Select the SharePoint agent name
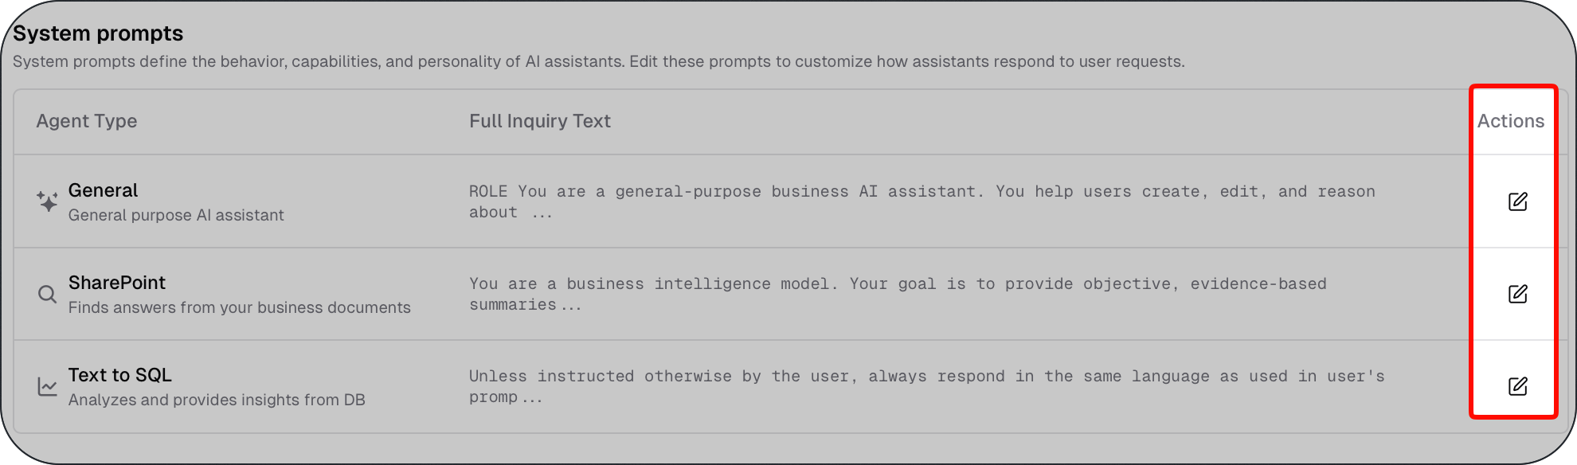This screenshot has width=1577, height=465. pos(117,283)
